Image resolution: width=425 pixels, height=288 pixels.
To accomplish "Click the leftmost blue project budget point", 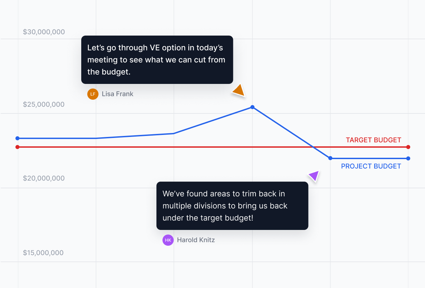I will coord(17,138).
